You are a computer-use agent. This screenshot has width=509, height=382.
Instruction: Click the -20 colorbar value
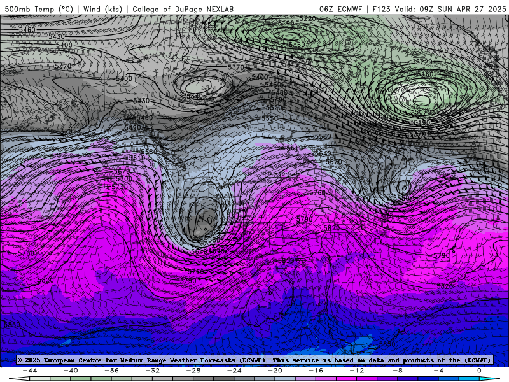tap(275, 371)
